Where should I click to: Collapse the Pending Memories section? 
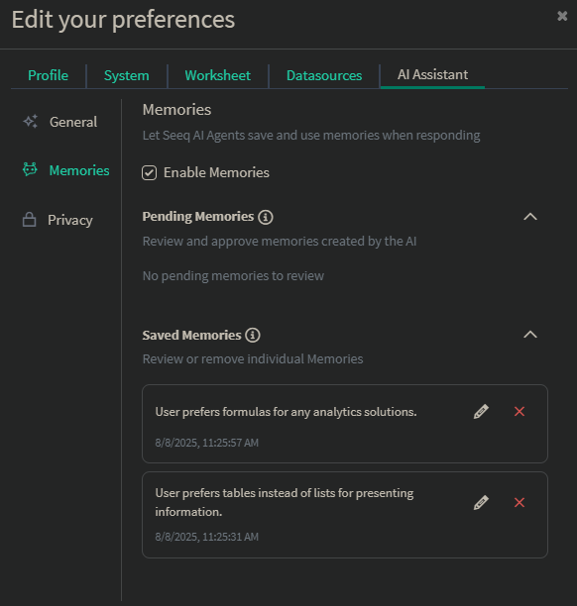tap(530, 217)
